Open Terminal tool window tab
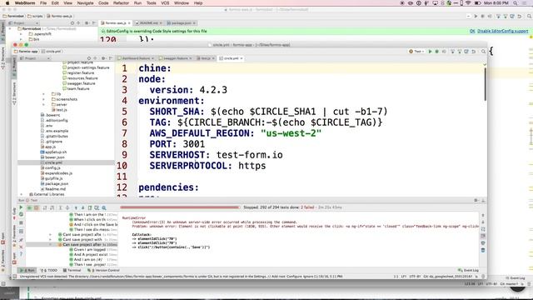Image resolution: width=533 pixels, height=300 pixels. (72, 270)
